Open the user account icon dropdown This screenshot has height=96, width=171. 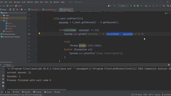click(x=109, y=6)
